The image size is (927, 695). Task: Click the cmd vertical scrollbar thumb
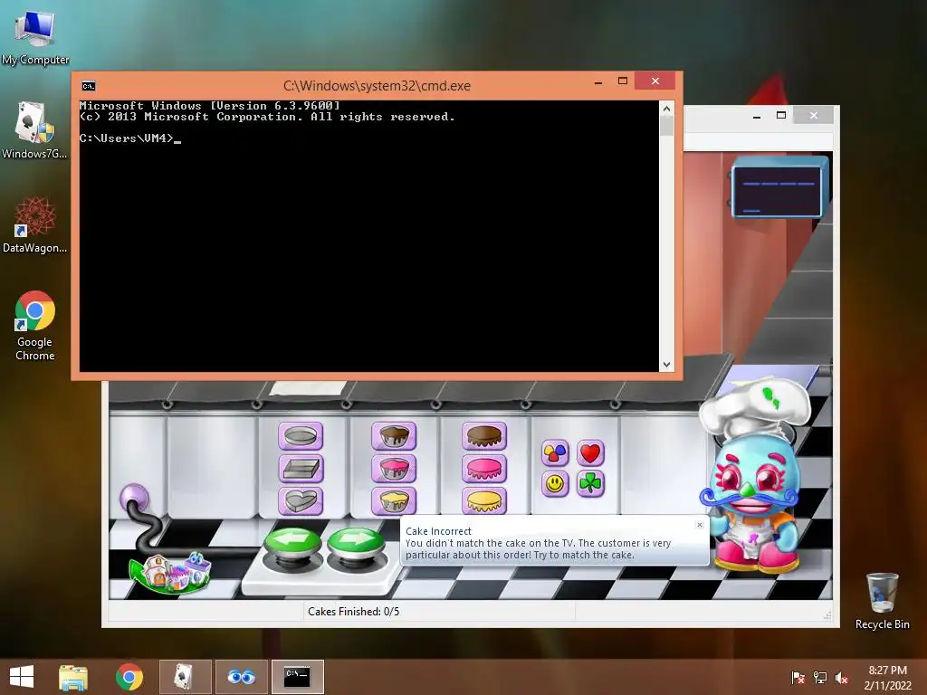666,126
